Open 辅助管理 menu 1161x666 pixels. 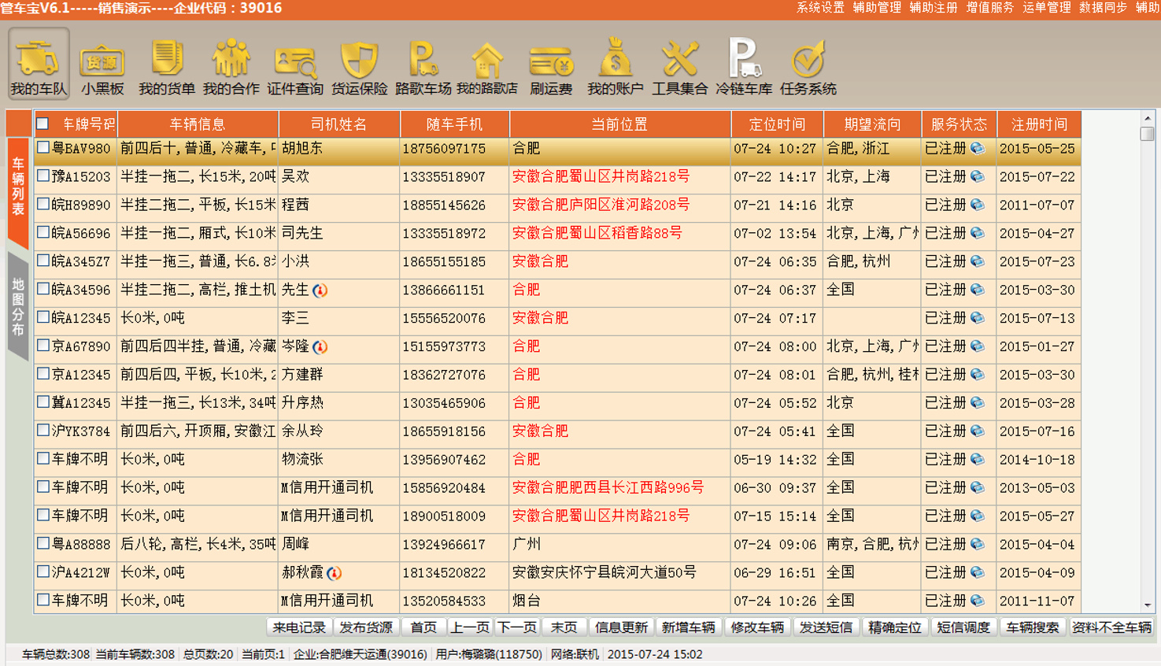coord(877,8)
